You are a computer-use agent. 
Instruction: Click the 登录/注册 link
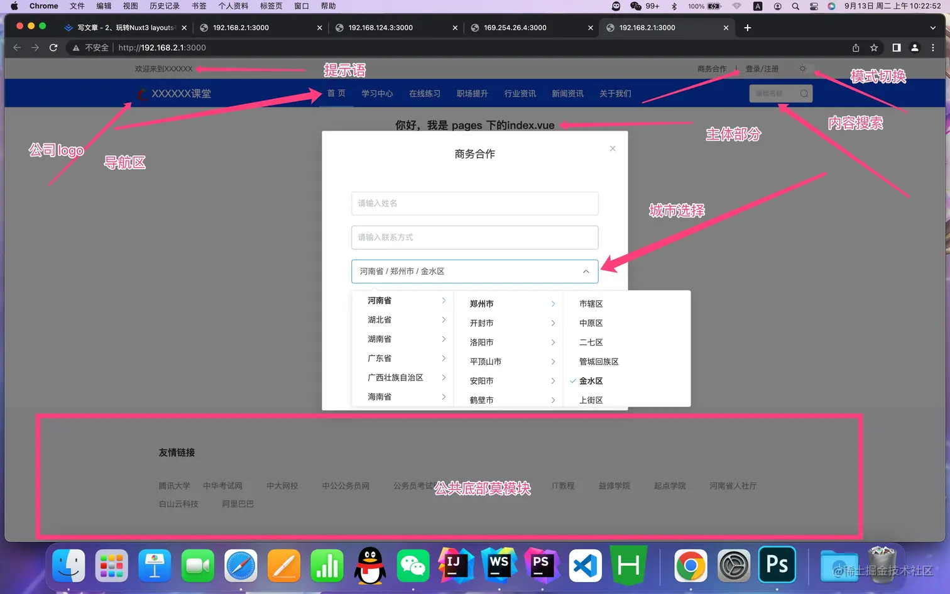762,69
